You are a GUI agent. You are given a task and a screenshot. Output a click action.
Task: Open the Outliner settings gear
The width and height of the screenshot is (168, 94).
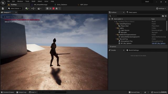166,16
